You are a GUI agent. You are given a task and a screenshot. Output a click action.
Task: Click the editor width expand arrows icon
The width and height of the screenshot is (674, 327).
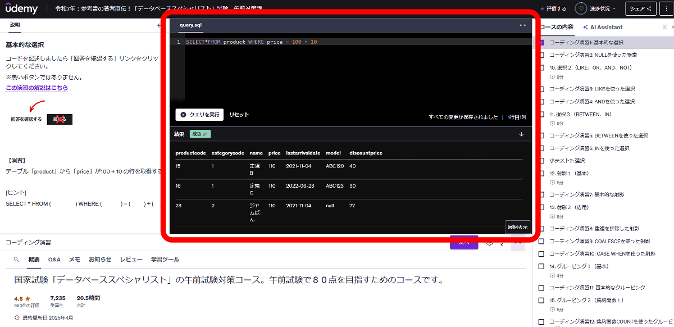tap(522, 25)
